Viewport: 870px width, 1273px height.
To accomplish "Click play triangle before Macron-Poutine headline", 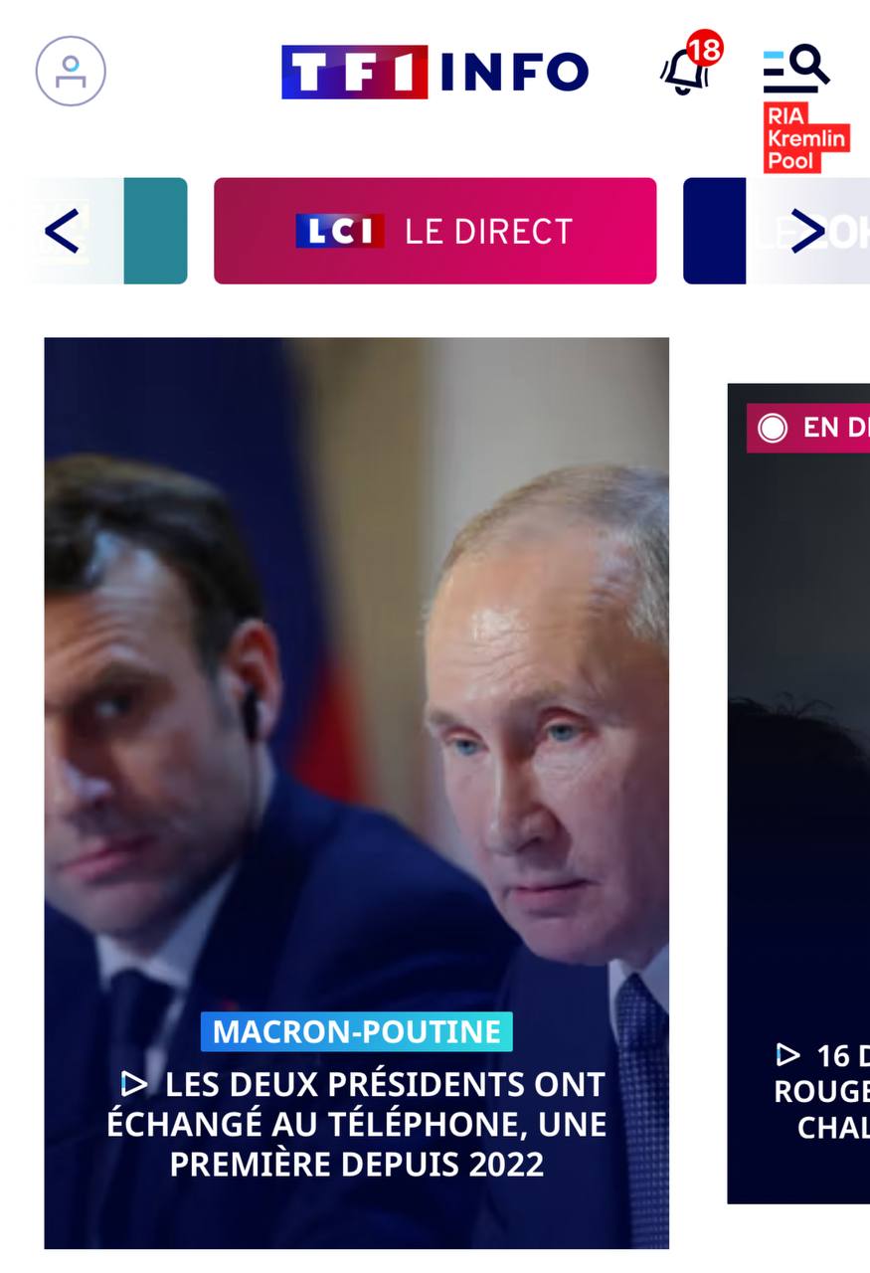I will [x=134, y=1083].
